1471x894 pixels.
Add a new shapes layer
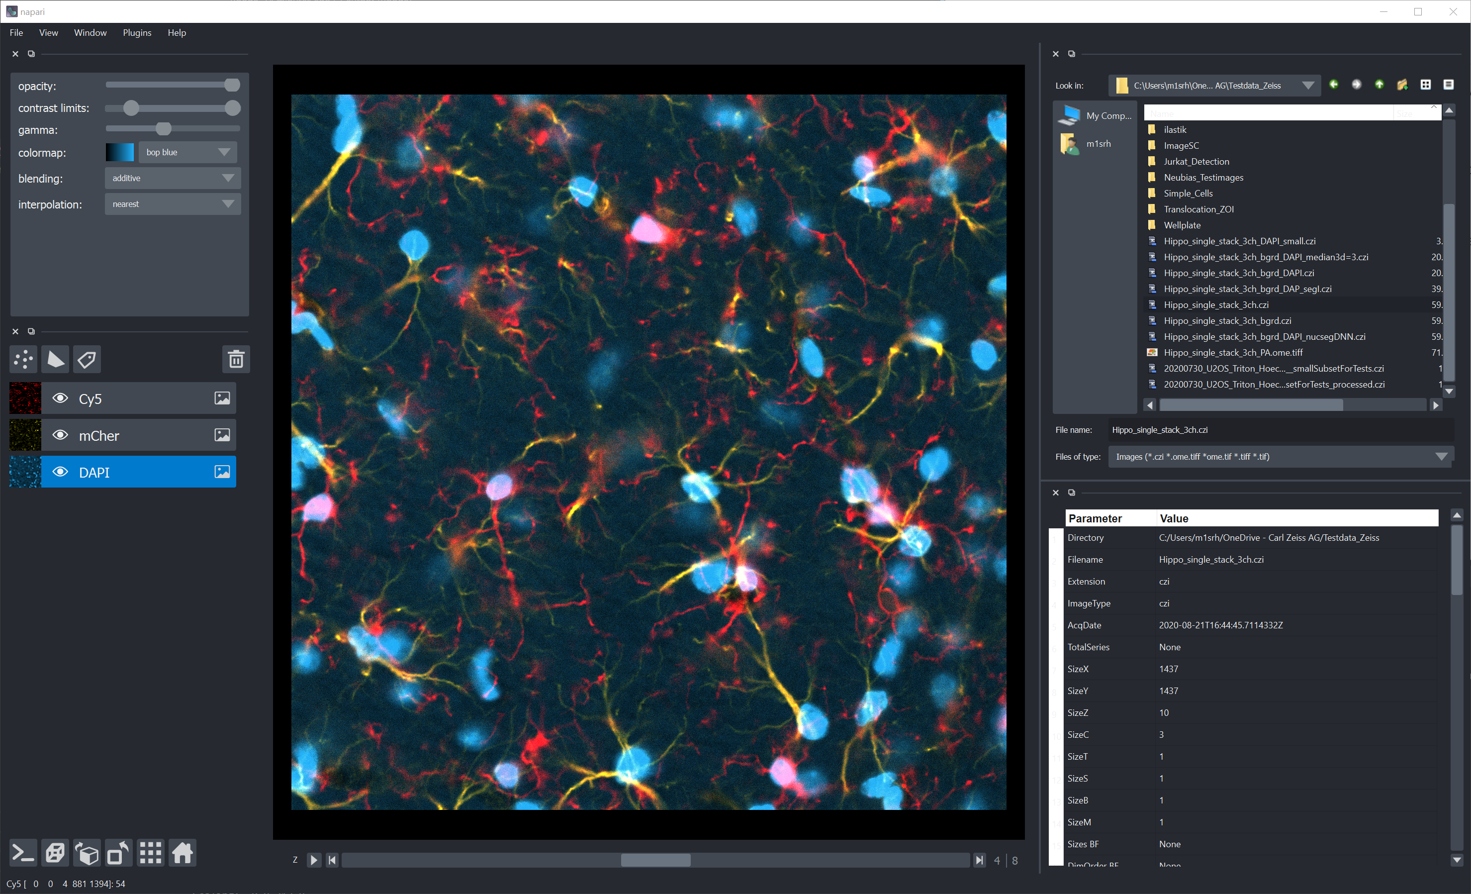(56, 359)
